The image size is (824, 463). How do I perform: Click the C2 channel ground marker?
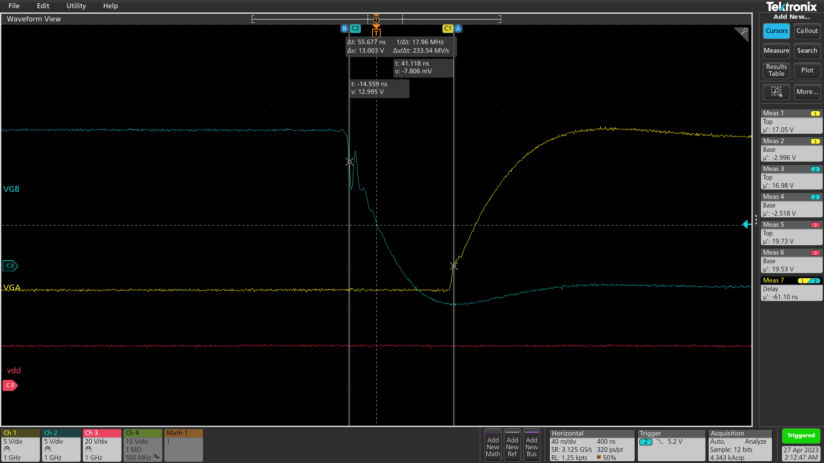coord(10,266)
